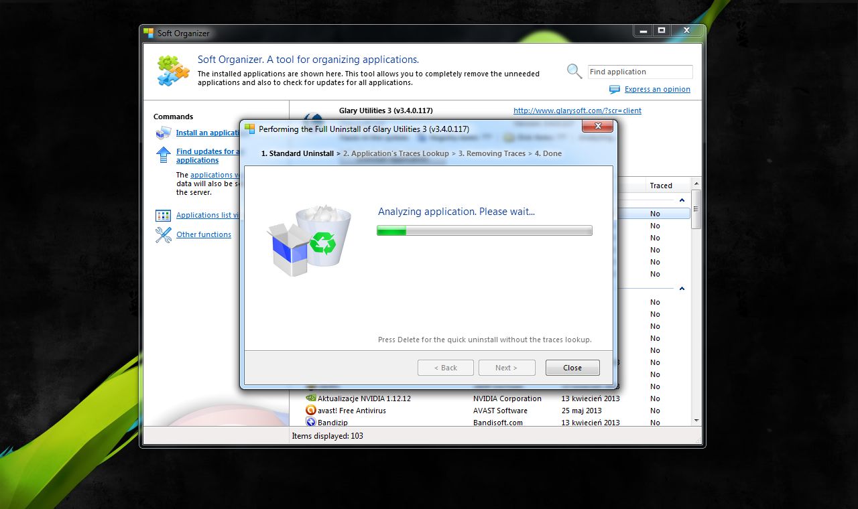Open the Express an opinion link

657,89
